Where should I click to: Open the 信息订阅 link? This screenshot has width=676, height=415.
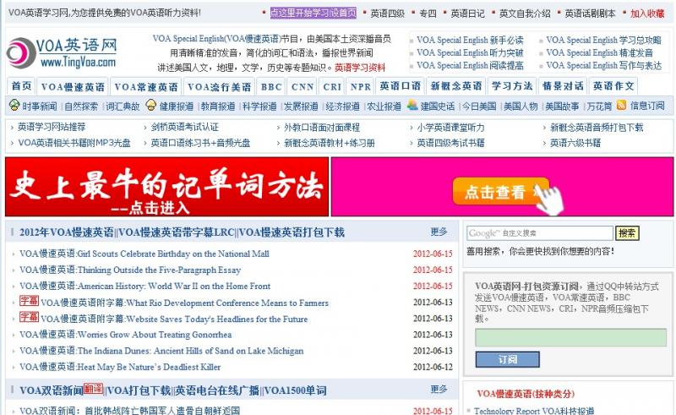[647, 106]
